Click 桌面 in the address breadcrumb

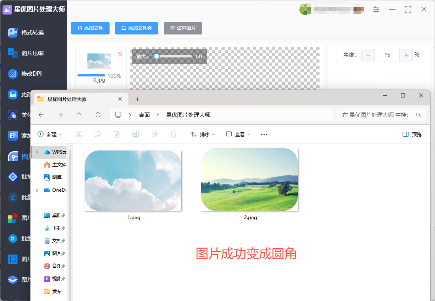pos(144,115)
